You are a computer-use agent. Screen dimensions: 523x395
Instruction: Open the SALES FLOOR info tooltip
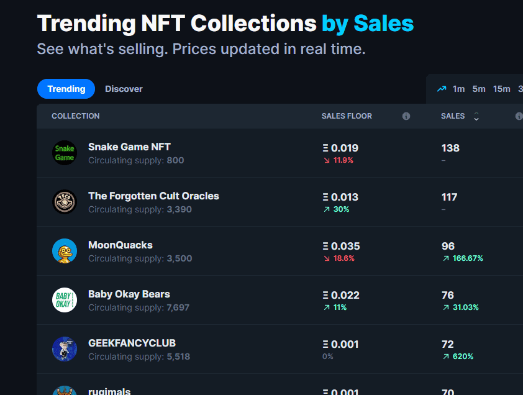click(x=406, y=116)
